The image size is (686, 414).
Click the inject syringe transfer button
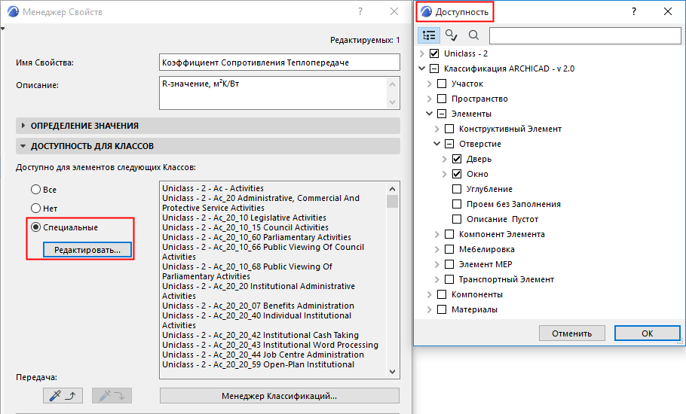[112, 396]
